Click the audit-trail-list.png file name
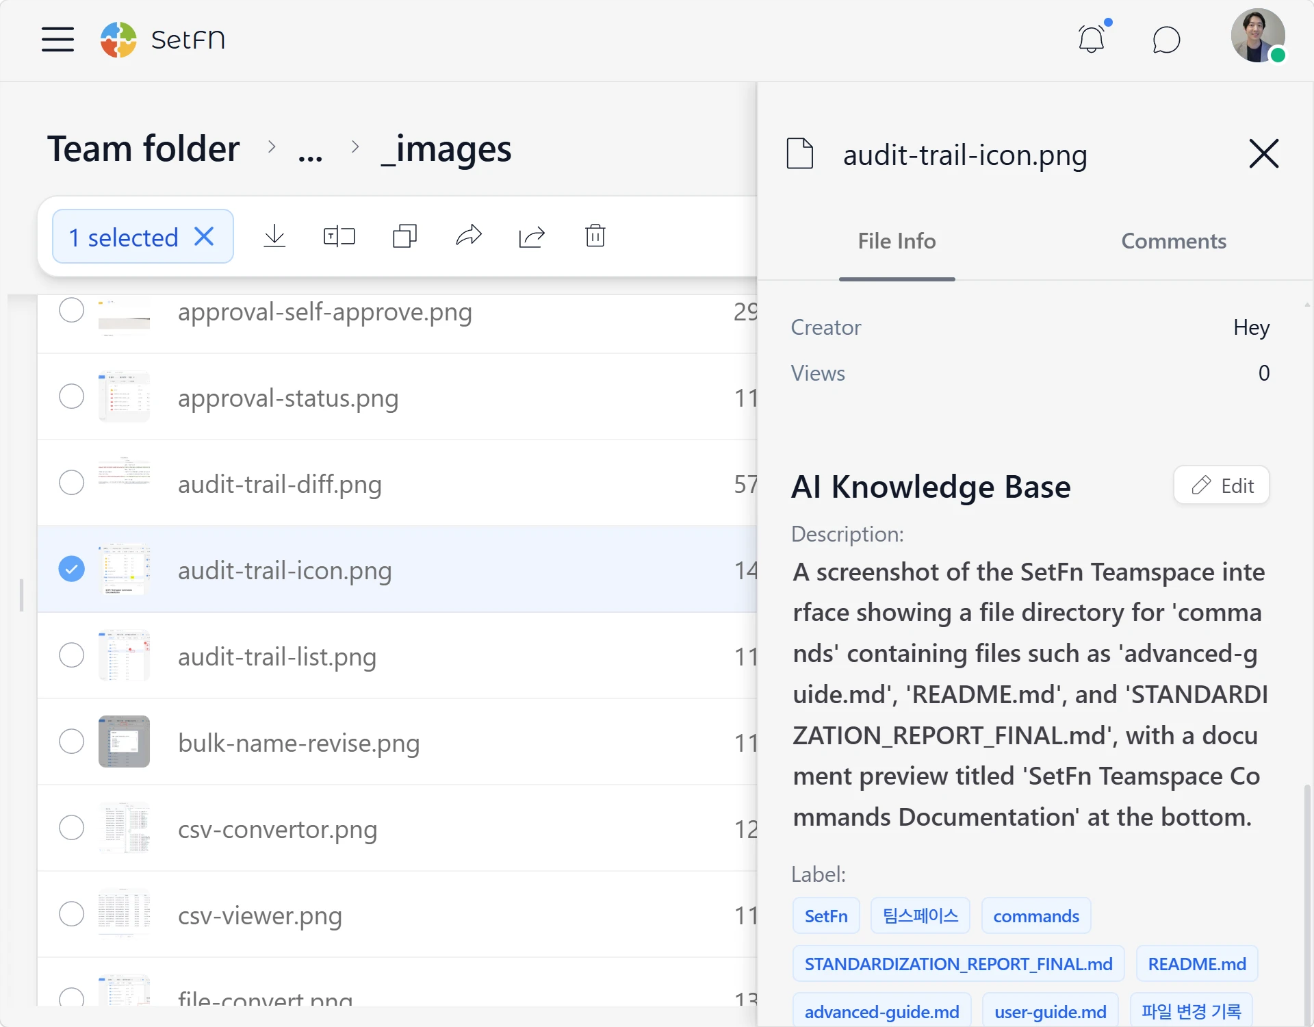 277,657
